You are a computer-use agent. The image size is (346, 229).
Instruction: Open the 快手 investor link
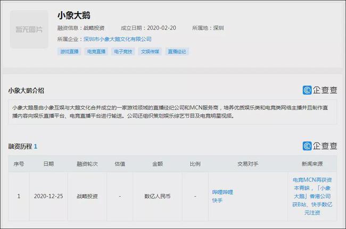217,200
